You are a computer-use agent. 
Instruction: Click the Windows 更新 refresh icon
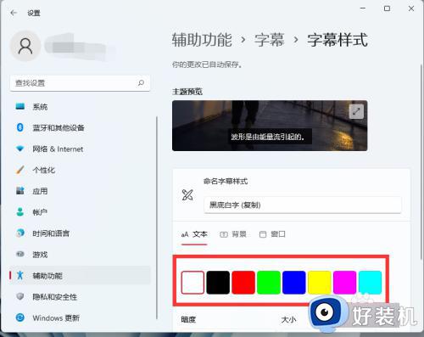coord(20,317)
